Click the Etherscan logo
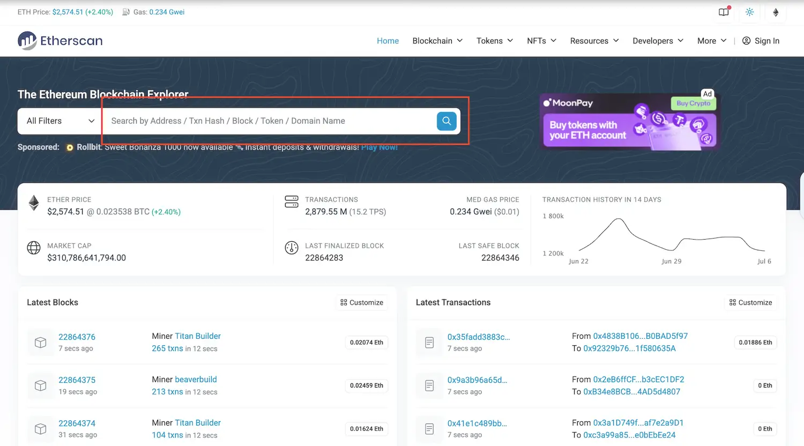Image resolution: width=804 pixels, height=446 pixels. pos(59,41)
